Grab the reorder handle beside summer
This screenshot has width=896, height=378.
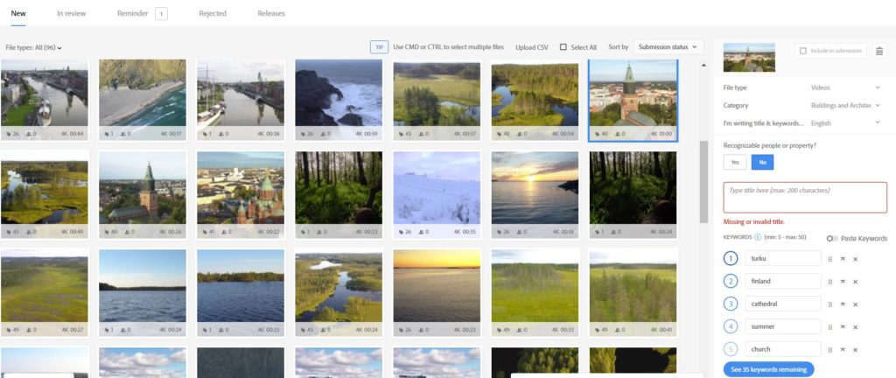830,327
